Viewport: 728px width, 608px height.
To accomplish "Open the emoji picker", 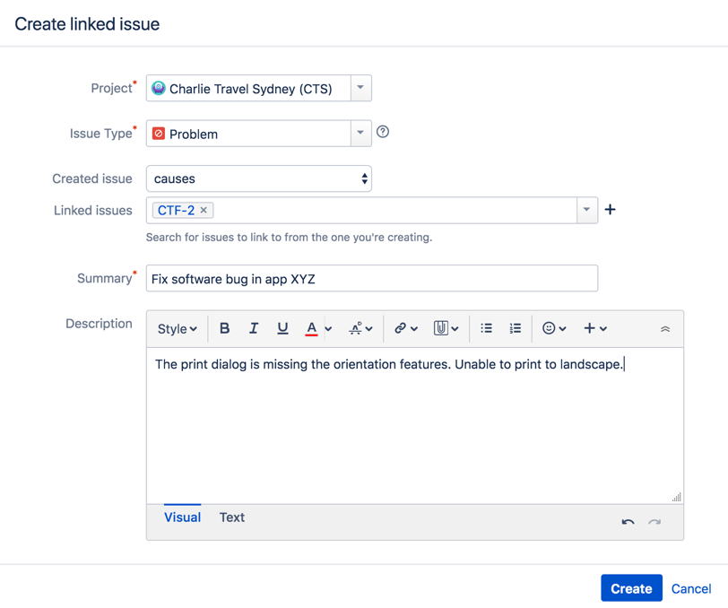I will coord(554,328).
